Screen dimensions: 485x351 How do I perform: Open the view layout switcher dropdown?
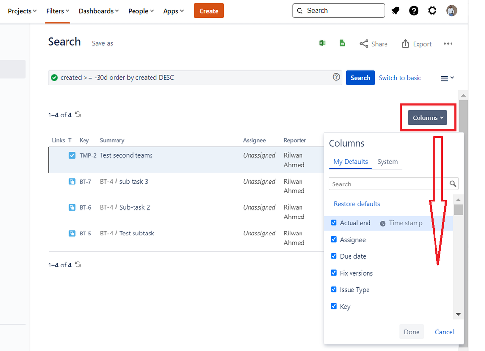[447, 78]
